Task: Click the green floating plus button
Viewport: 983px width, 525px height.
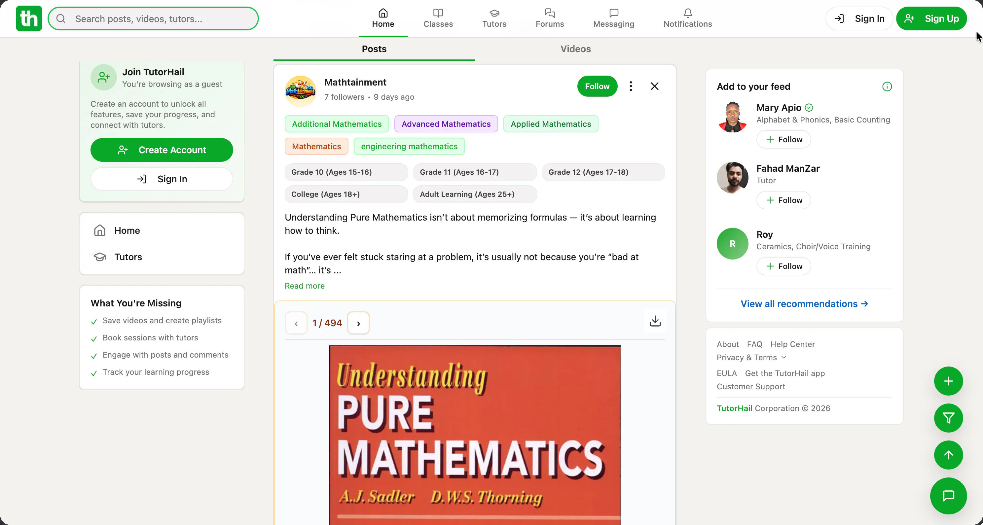Action: point(948,381)
